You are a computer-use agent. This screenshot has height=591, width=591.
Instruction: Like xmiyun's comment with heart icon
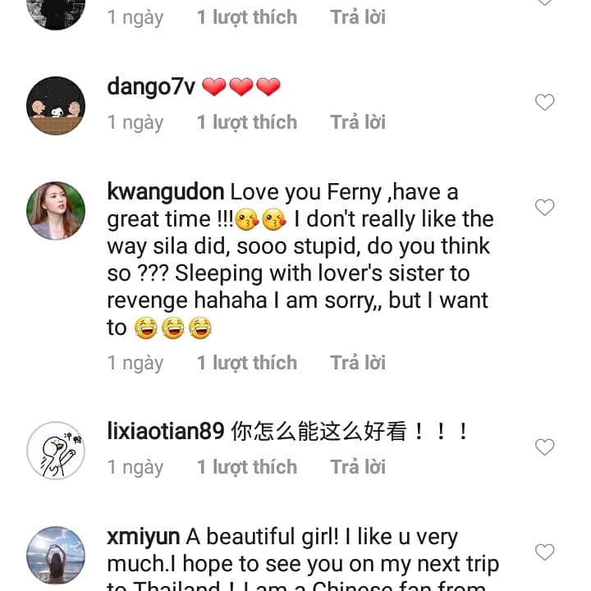(x=544, y=552)
